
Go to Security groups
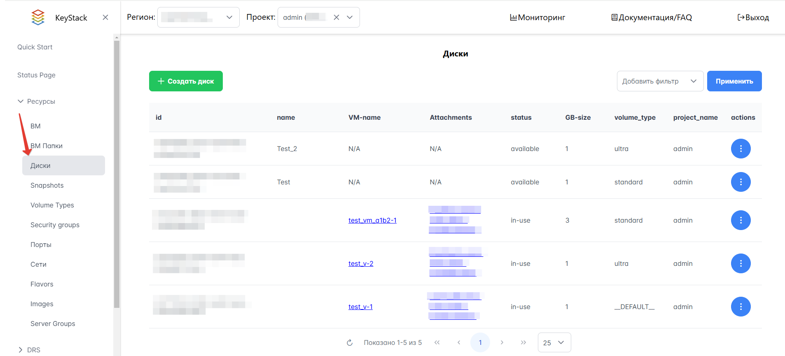(55, 225)
